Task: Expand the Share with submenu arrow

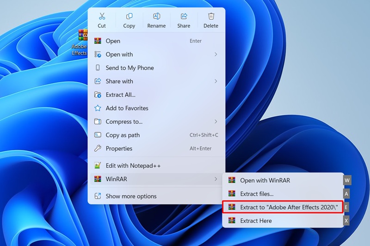Action: (216, 81)
